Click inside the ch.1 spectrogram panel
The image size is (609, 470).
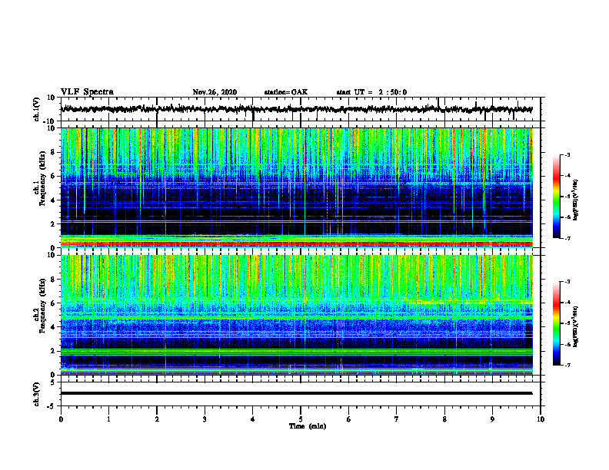(x=297, y=187)
